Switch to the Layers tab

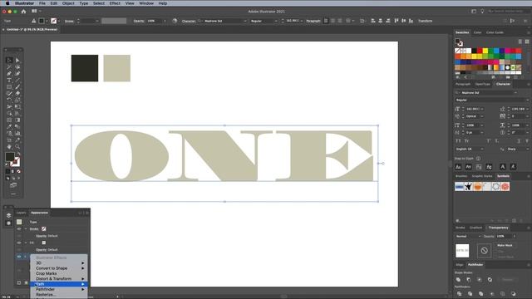[21, 213]
